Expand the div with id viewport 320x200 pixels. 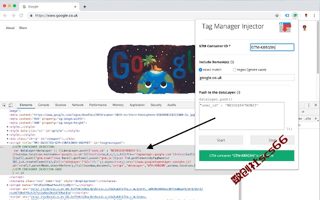click(7, 139)
